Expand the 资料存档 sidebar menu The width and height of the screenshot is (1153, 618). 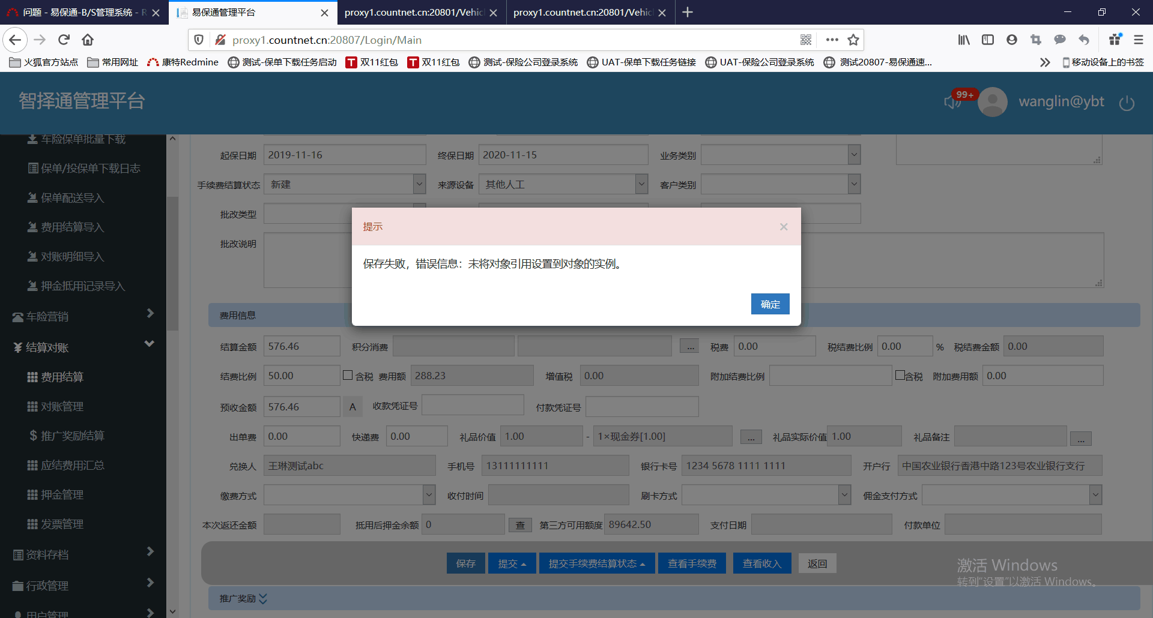click(x=83, y=554)
